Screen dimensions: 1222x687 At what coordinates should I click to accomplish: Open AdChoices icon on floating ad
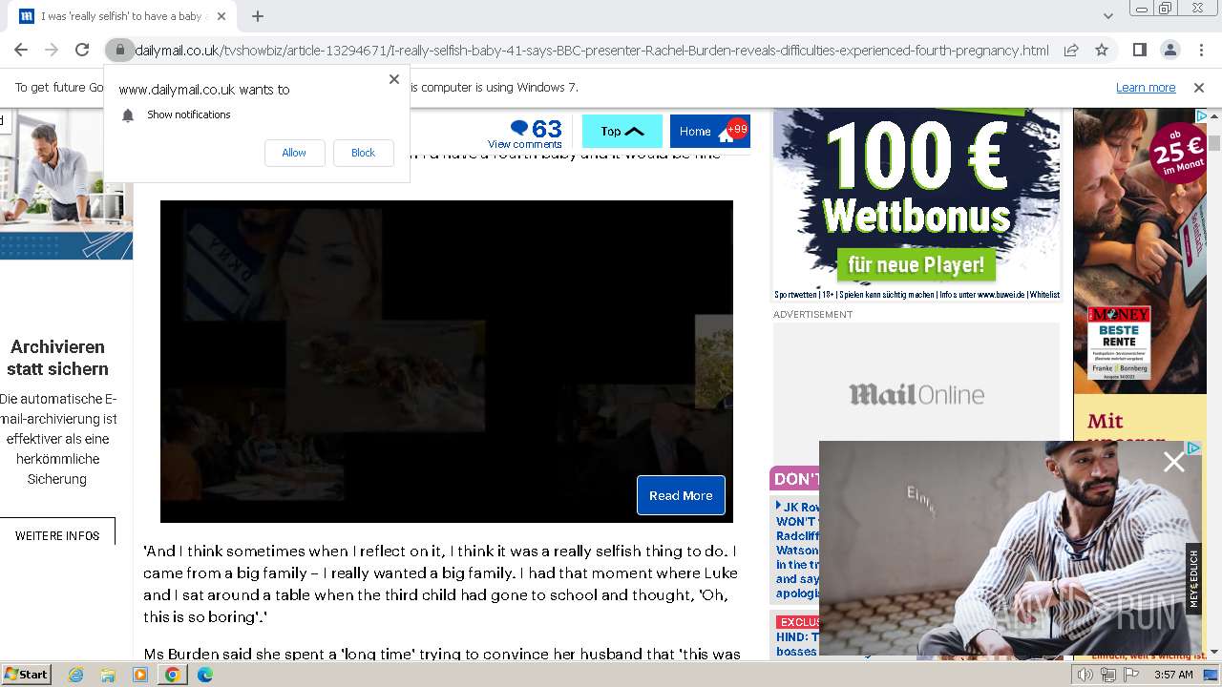click(x=1193, y=448)
